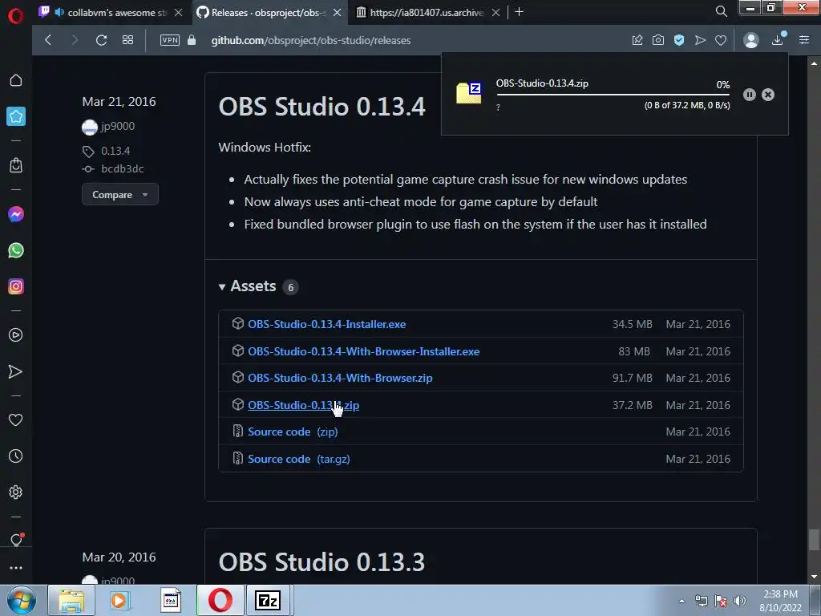
Task: Pause the OBS-Studio-0.13.4.zip download
Action: pos(750,95)
